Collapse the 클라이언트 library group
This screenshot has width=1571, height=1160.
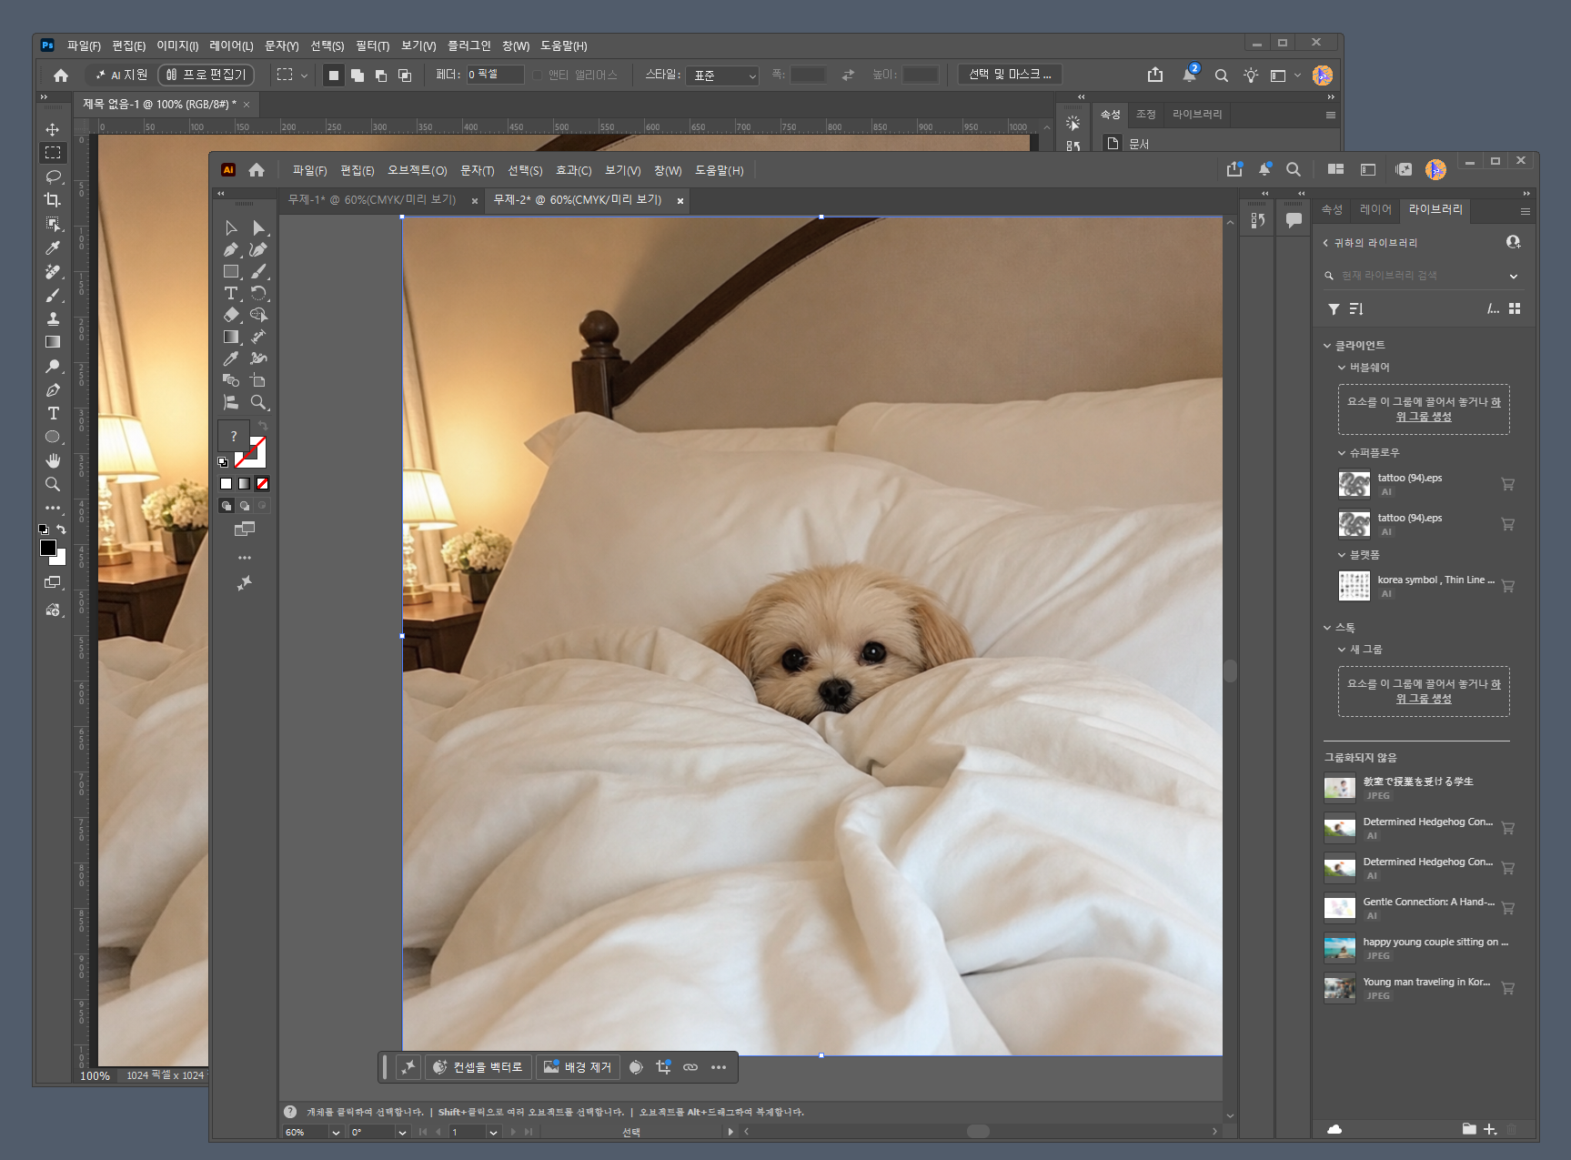1327,346
